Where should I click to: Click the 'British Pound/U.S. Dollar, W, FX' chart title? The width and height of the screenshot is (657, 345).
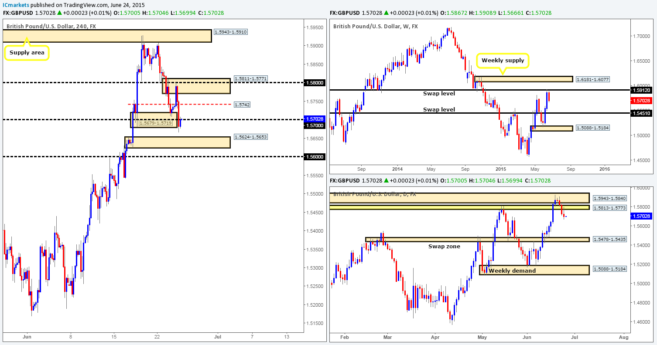tap(376, 26)
